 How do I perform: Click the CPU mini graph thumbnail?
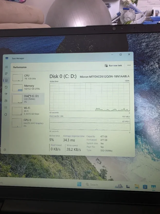17,77
